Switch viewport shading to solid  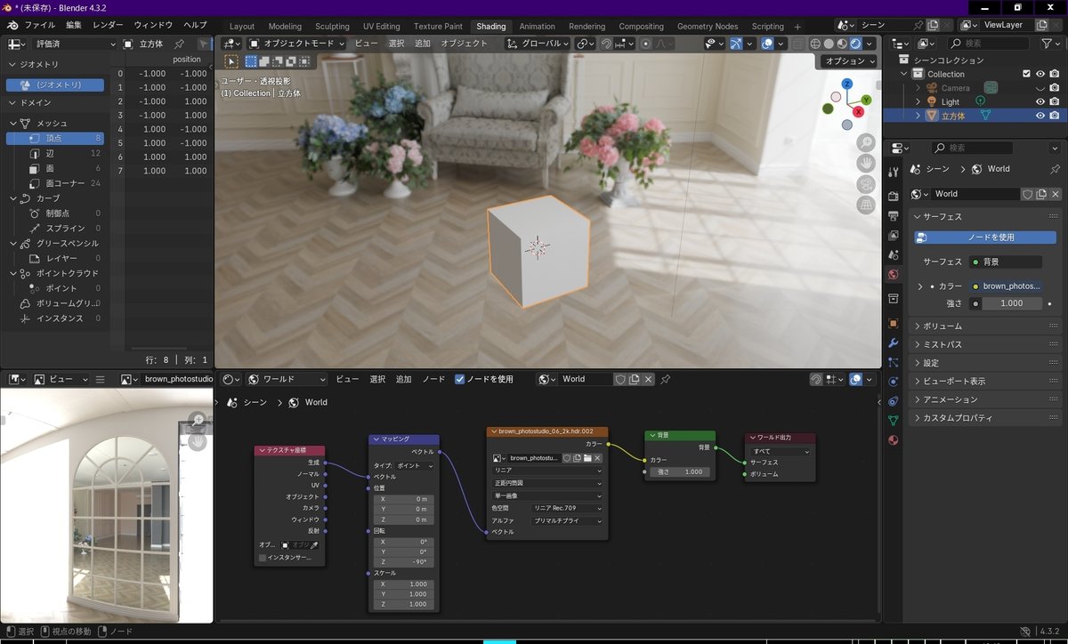point(829,44)
